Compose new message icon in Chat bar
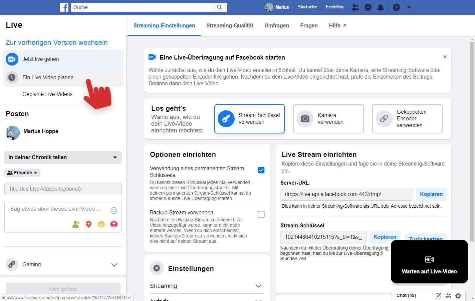 coord(438,296)
